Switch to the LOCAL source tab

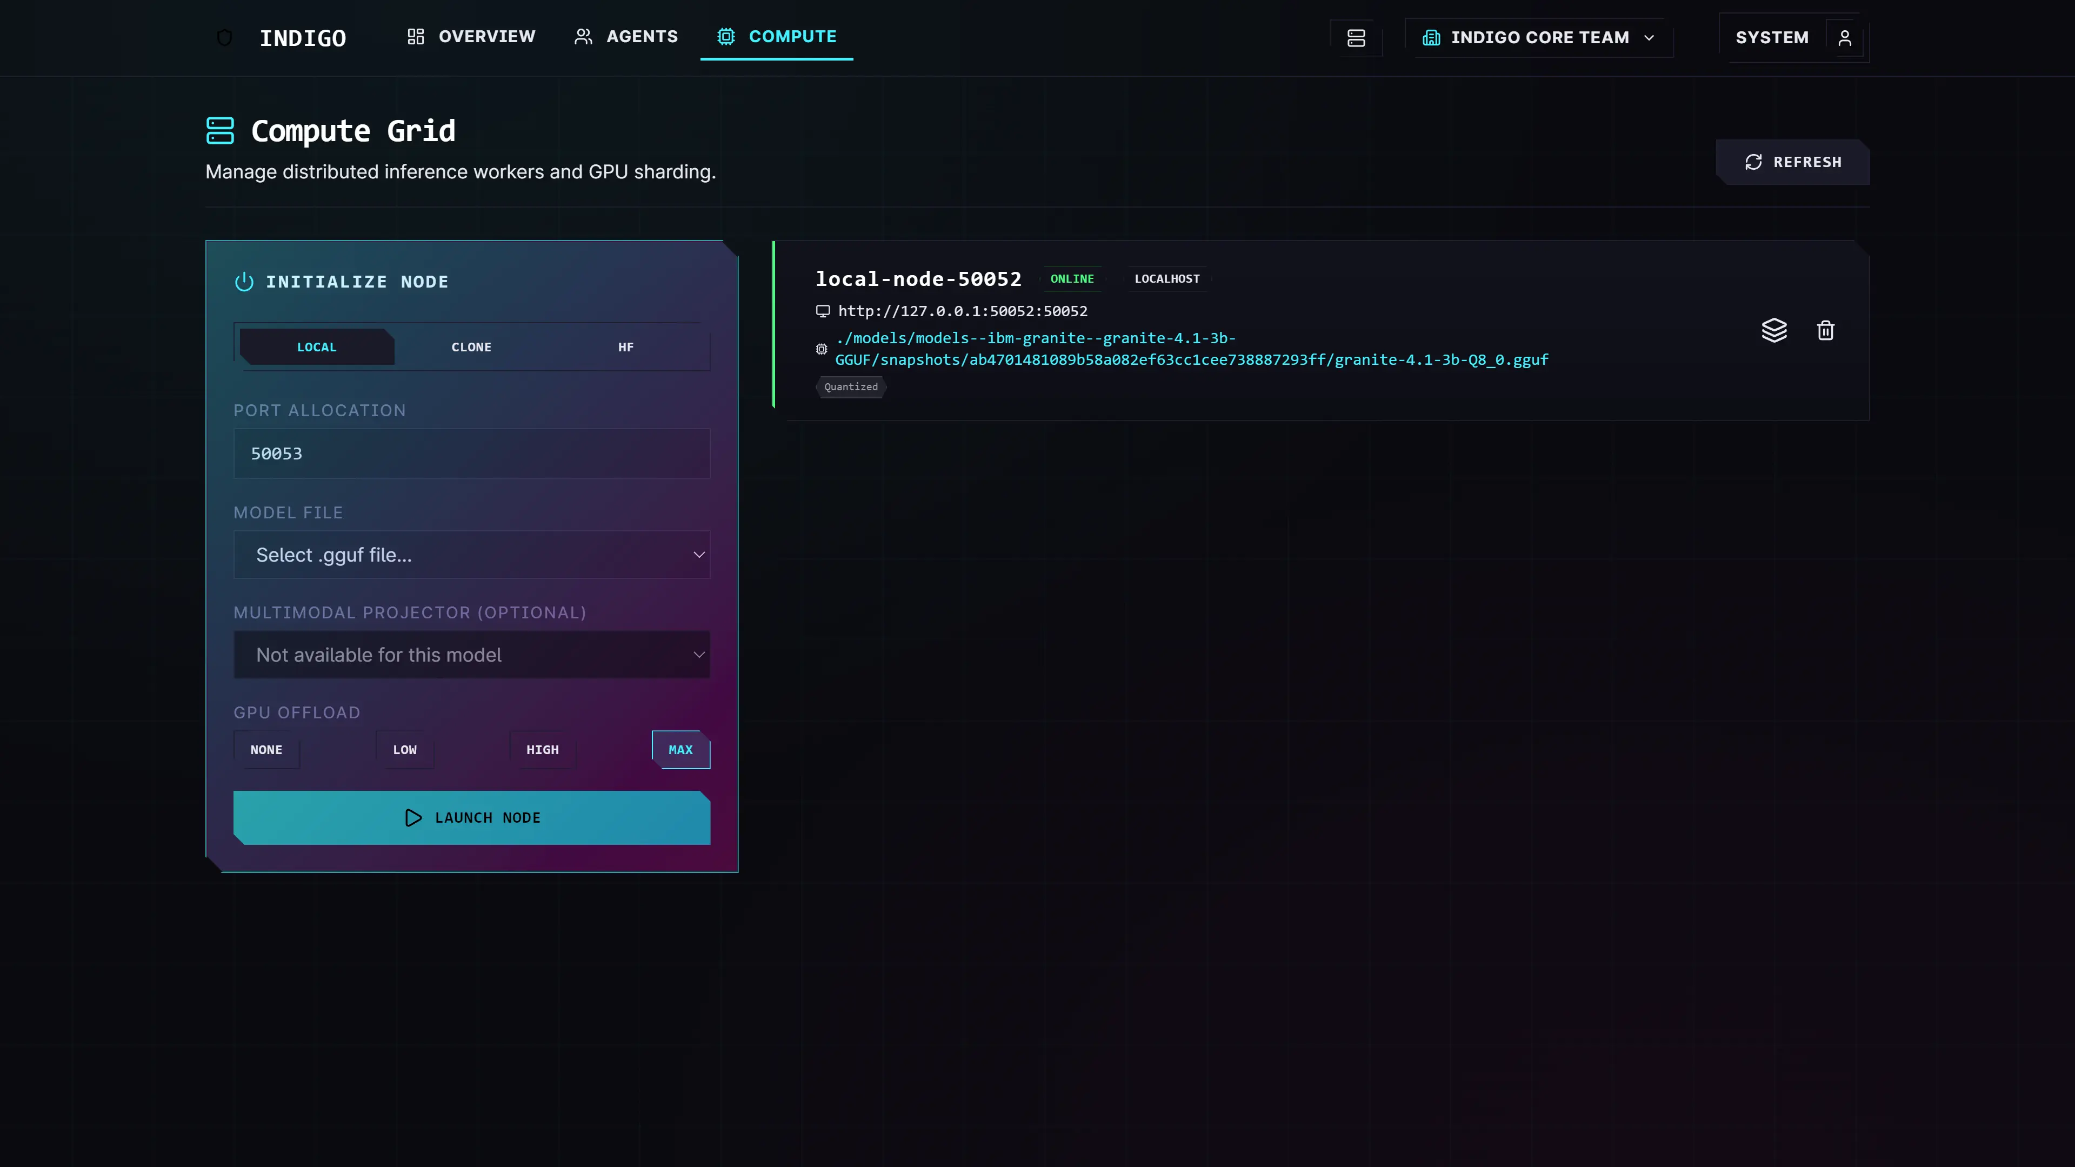coord(317,347)
